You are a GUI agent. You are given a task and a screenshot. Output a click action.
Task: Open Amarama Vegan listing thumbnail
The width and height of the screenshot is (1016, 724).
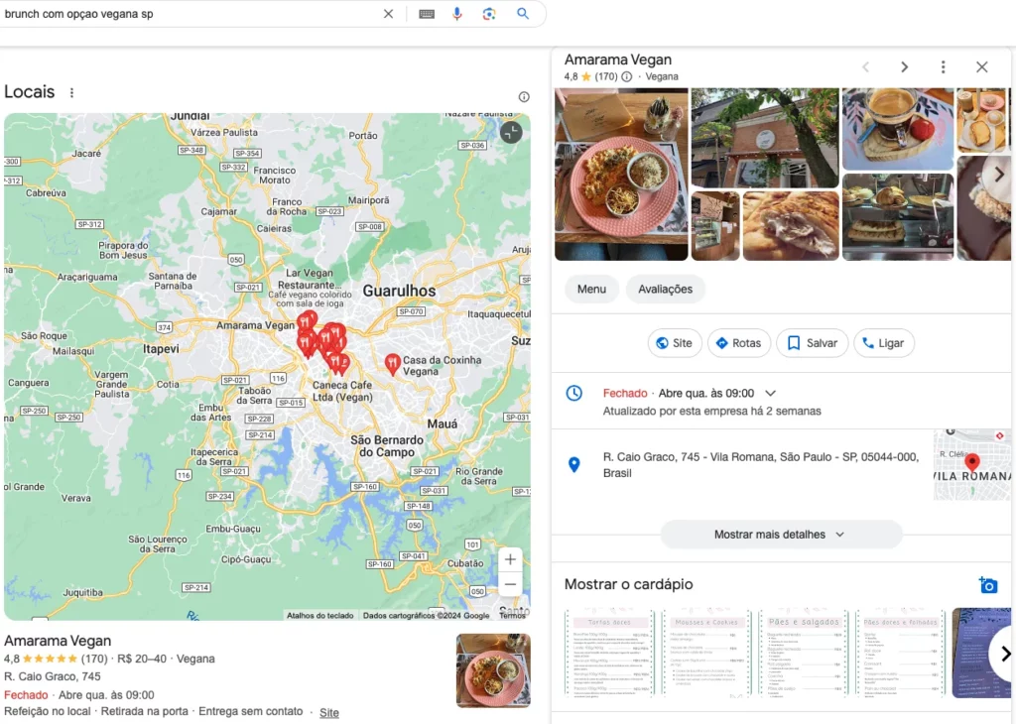[x=493, y=670]
